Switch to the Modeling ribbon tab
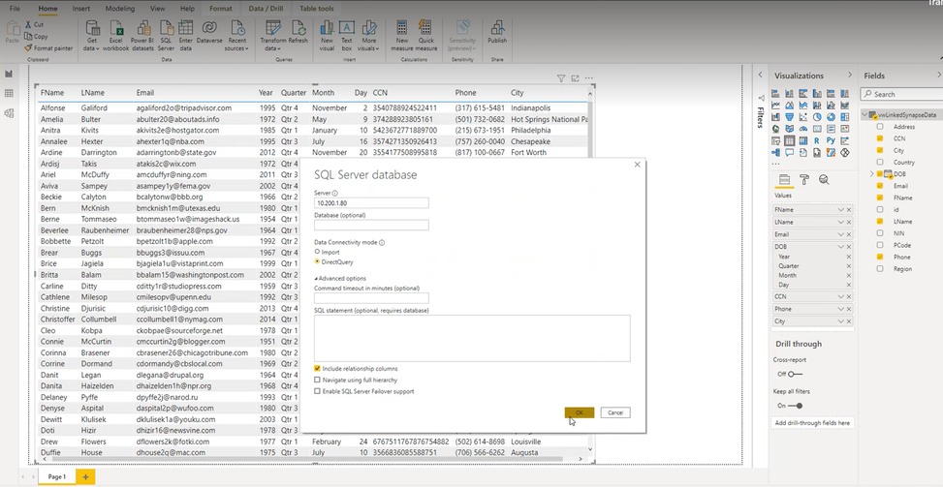 coord(119,9)
